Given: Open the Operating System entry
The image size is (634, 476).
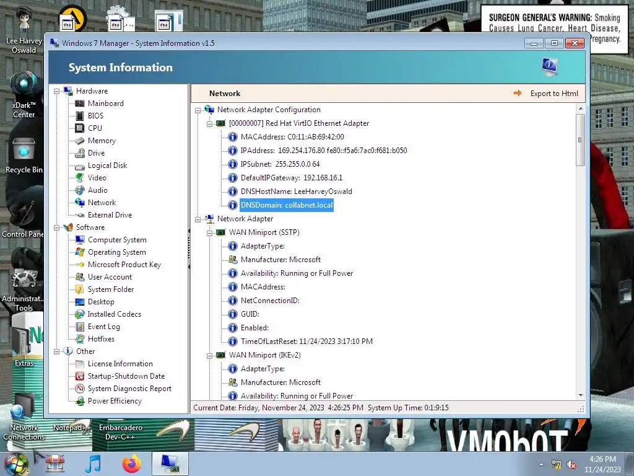Looking at the screenshot, I should pos(117,252).
